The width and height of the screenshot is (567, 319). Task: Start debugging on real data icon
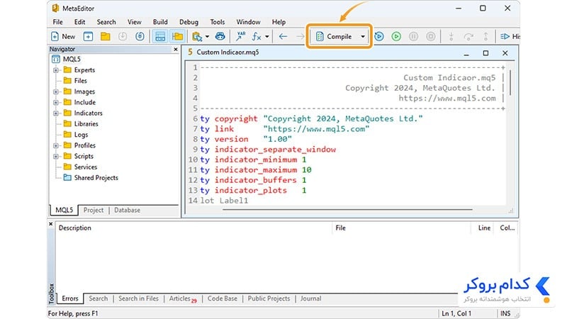(x=379, y=37)
